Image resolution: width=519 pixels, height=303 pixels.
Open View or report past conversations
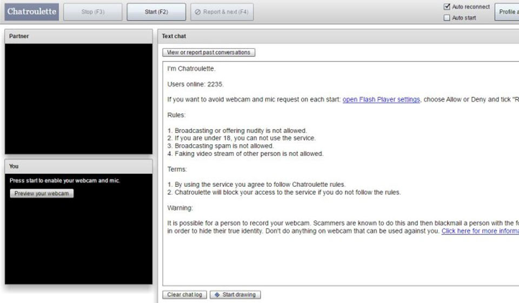tap(209, 52)
